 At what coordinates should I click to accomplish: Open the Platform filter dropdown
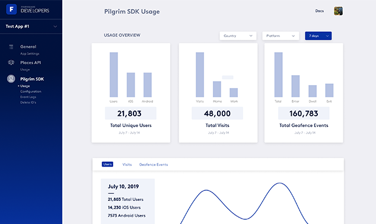coord(281,36)
